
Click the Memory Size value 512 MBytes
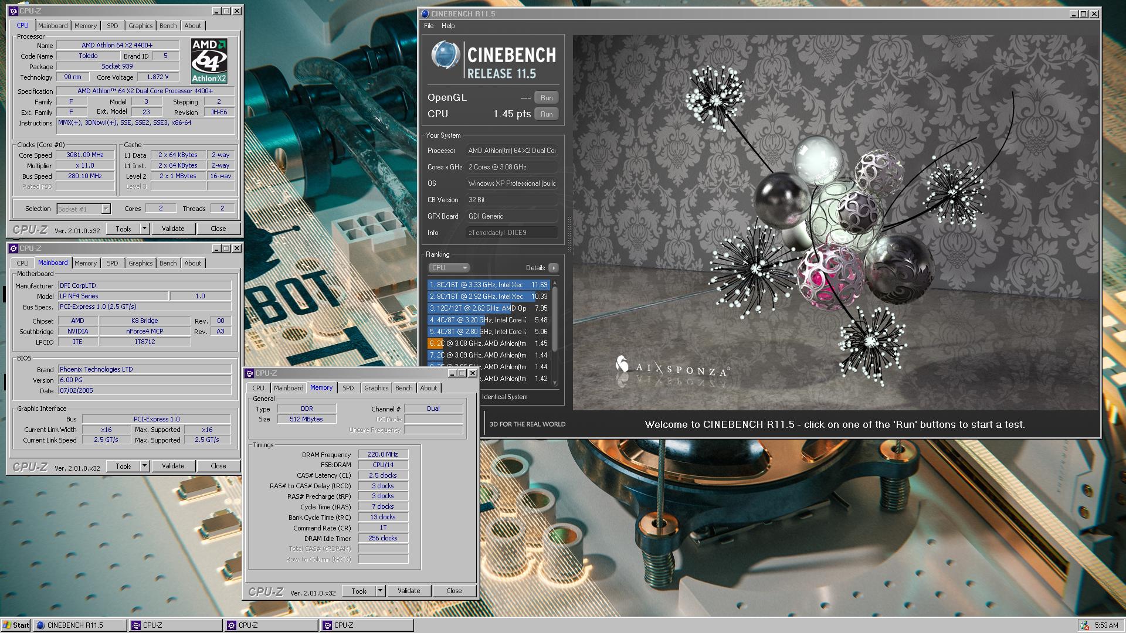click(x=307, y=419)
